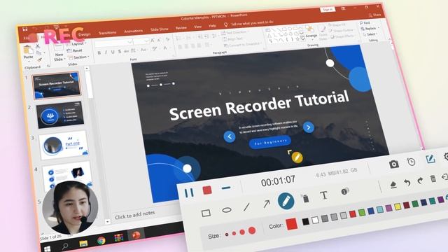
Task: Minimize the recorder panel with the blue dash
Action: (226, 188)
